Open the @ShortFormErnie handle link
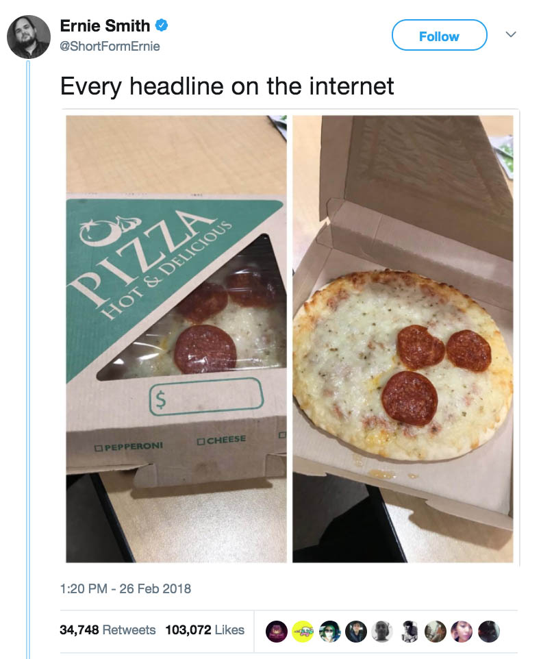This screenshot has width=541, height=659. [x=110, y=46]
